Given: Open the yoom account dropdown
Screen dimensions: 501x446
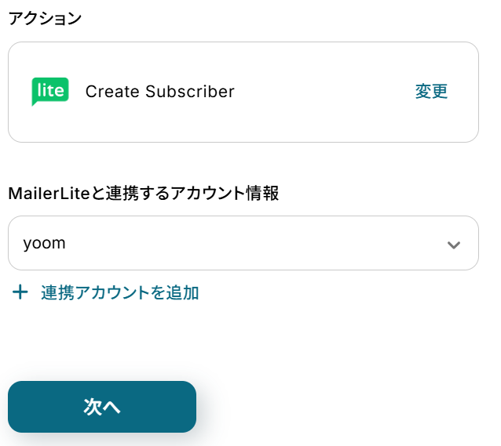Looking at the screenshot, I should pos(243,243).
